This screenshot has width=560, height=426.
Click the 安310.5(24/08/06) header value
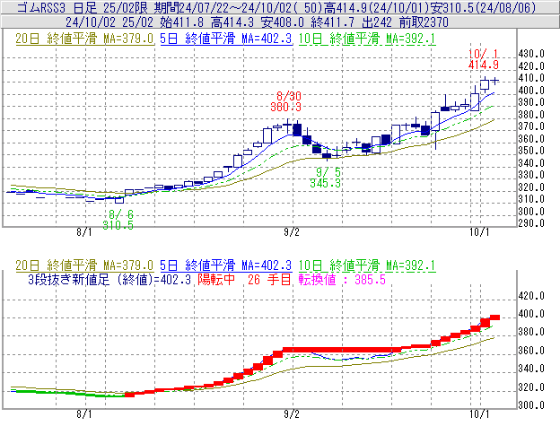[486, 7]
